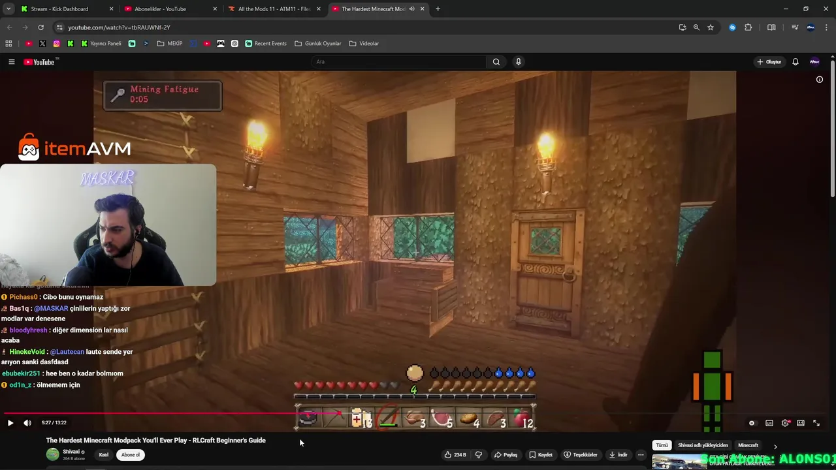Open Chrome extensions puzzle menu
Image resolution: width=836 pixels, height=470 pixels.
[748, 27]
